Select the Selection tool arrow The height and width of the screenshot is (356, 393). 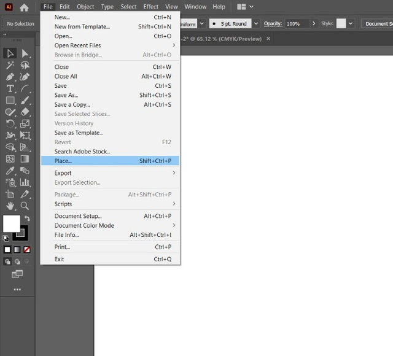[x=10, y=53]
